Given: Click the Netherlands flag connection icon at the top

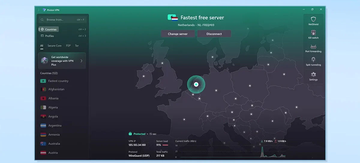Looking at the screenshot, I should (173, 17).
